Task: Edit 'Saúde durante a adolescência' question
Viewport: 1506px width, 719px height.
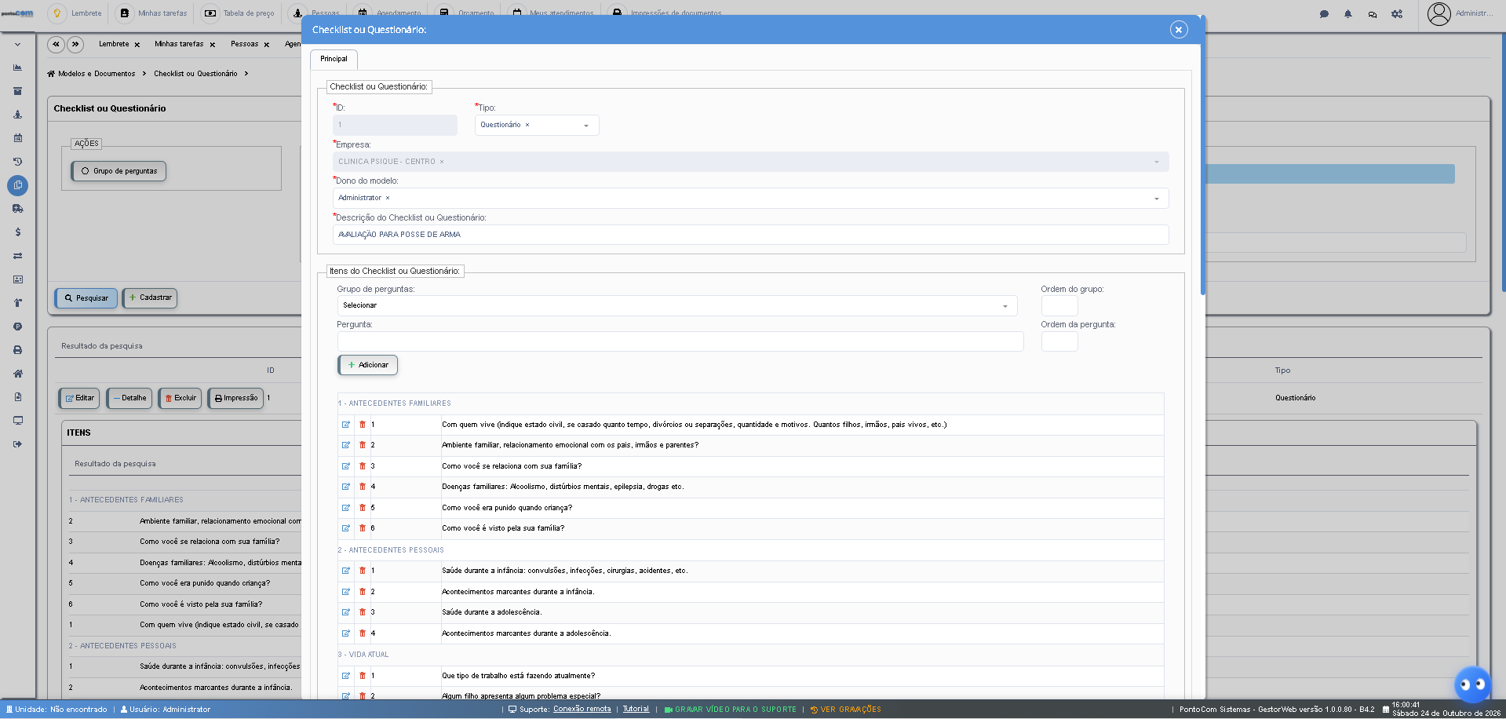Action: [345, 612]
